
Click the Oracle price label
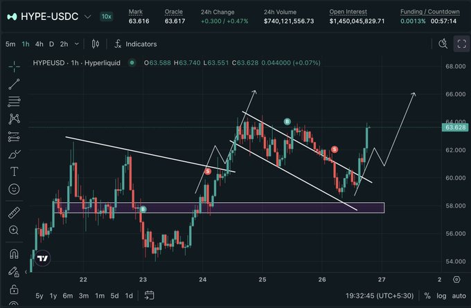point(174,12)
